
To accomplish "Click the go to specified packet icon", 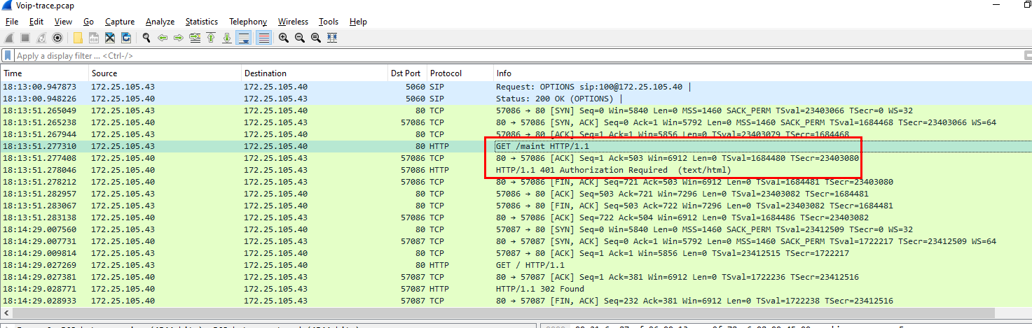I will point(194,38).
